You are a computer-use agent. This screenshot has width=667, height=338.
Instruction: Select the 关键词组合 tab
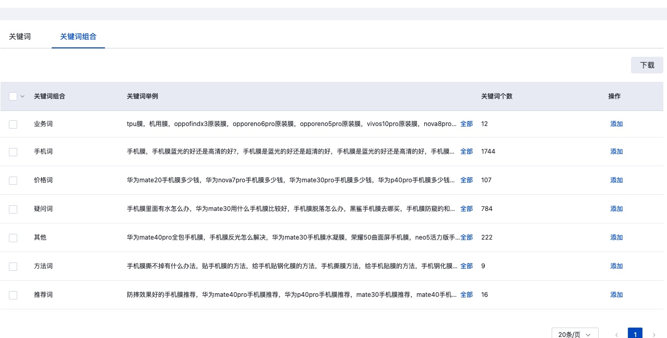click(x=78, y=36)
